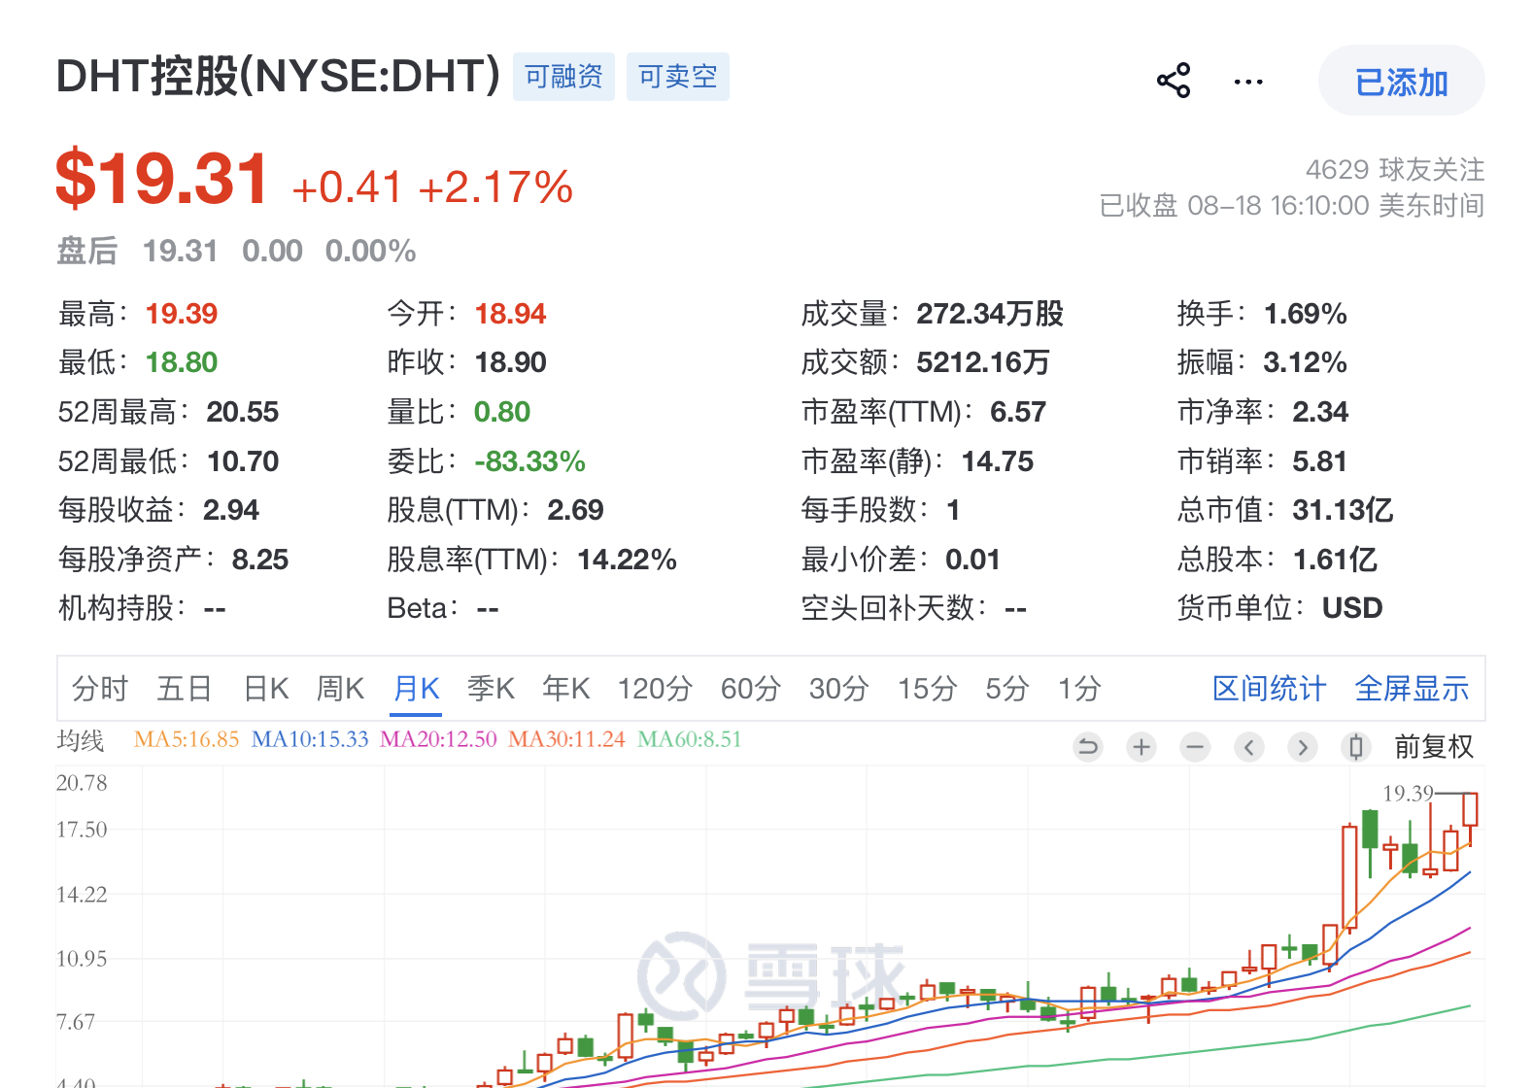Open 区间统计 range statistics

[1270, 689]
